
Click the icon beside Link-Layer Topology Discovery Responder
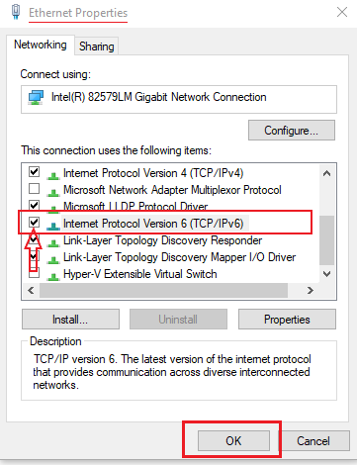pyautogui.click(x=53, y=241)
